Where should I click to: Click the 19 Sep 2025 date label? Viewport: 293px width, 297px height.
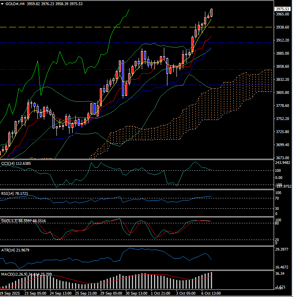[10, 293]
